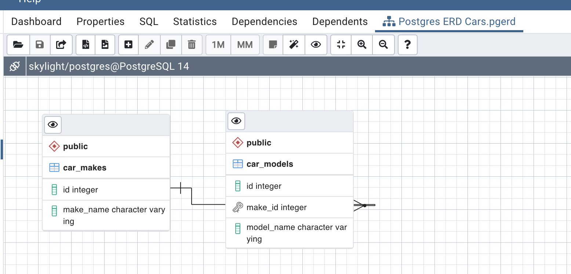571x274 pixels.
Task: Zoom out on the ERD canvas
Action: coord(383,45)
